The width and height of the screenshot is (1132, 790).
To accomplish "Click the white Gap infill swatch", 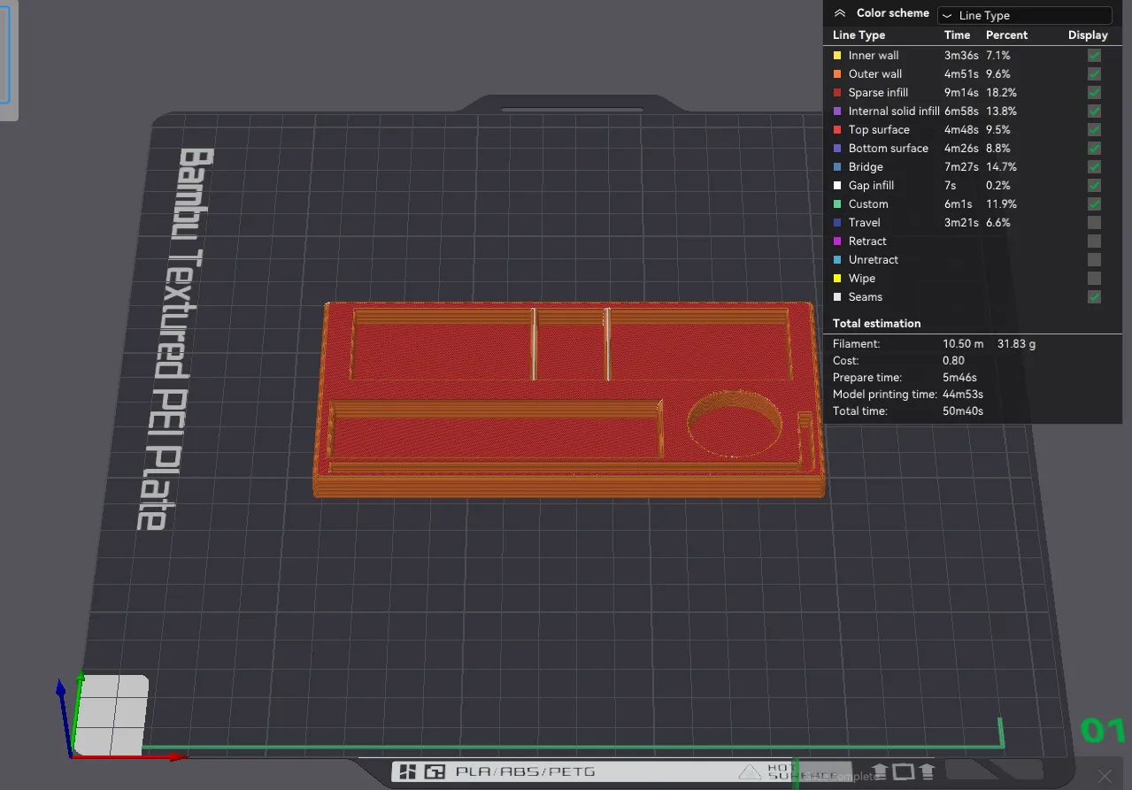I will tap(837, 186).
